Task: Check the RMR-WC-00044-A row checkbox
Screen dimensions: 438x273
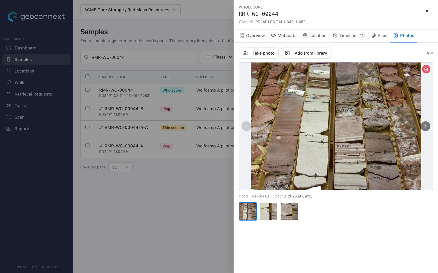Action: click(87, 146)
